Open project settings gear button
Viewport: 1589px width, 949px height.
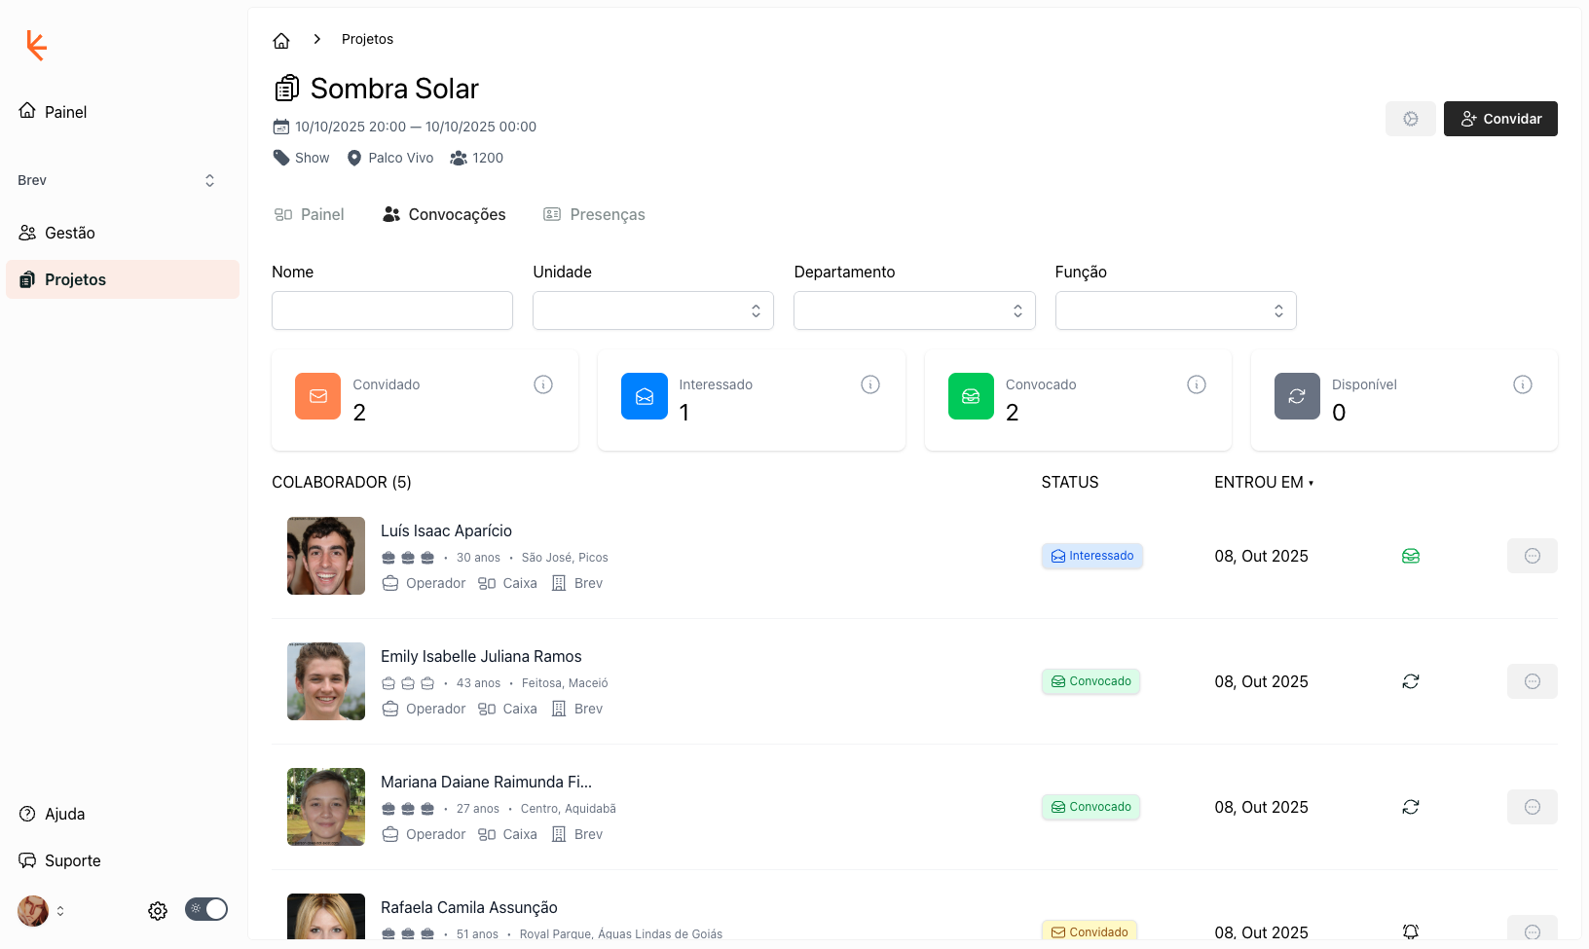click(x=1410, y=119)
